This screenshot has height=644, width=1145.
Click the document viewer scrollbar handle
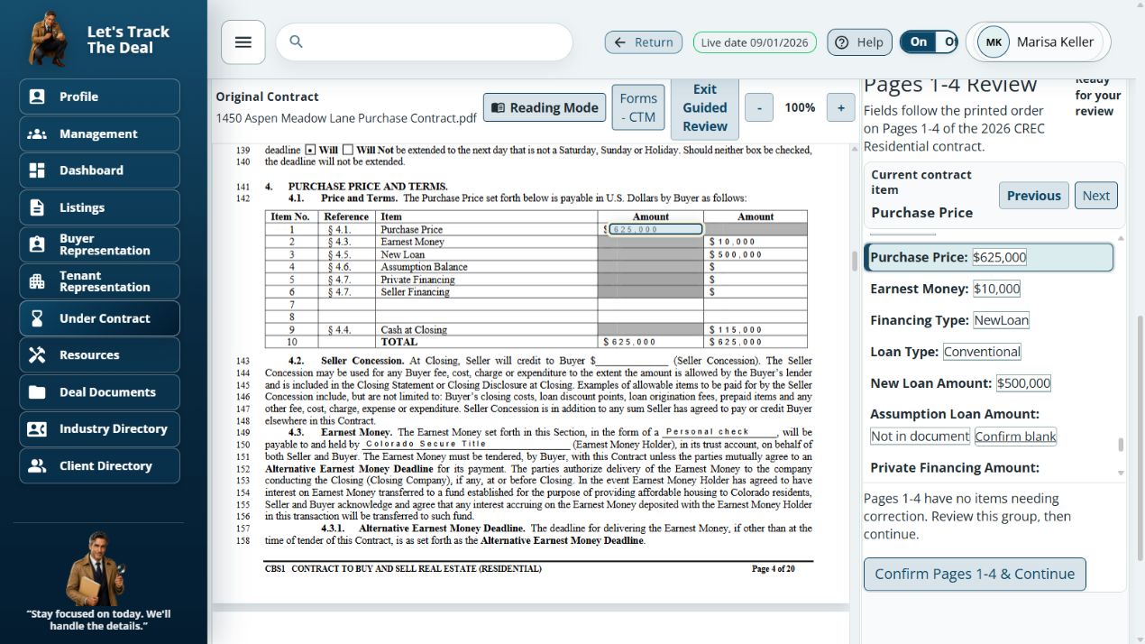point(854,261)
